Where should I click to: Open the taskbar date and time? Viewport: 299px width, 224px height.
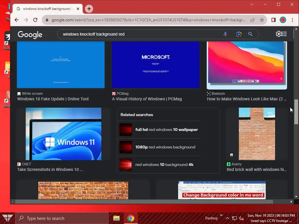coord(271,216)
